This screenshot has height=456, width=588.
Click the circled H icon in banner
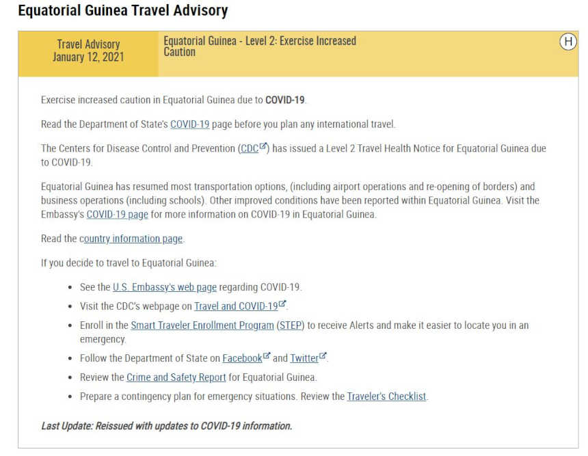568,41
